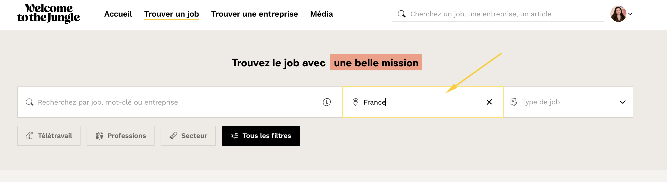Click the magnifier icon in job keyword field
Image resolution: width=667 pixels, height=182 pixels.
tap(30, 102)
